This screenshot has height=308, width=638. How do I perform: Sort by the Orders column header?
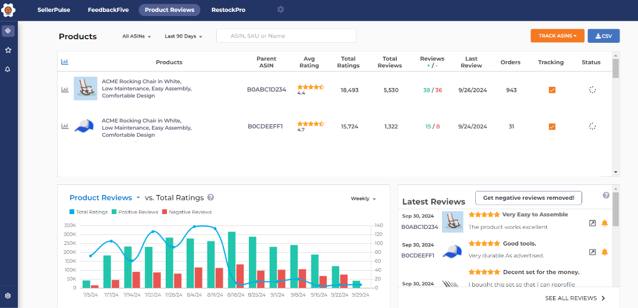click(510, 62)
